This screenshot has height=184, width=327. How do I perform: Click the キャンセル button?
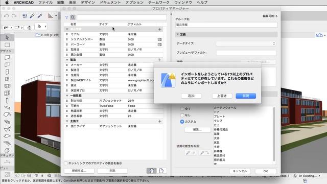(x=240, y=171)
